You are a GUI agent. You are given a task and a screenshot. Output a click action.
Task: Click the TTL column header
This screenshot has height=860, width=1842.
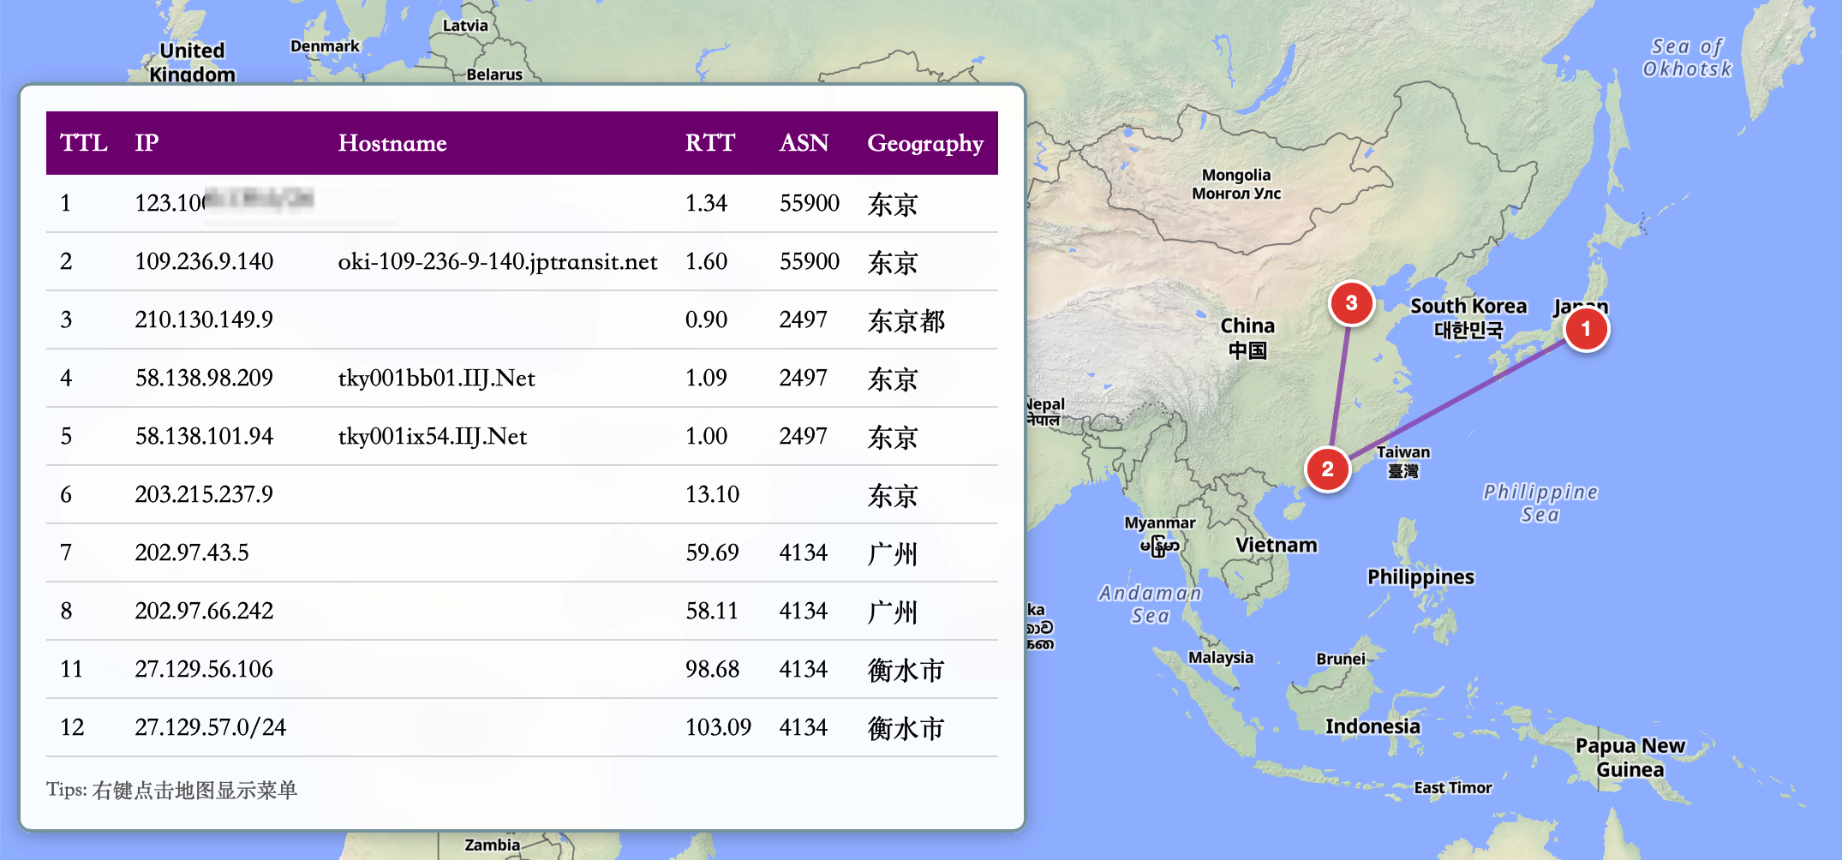(83, 143)
